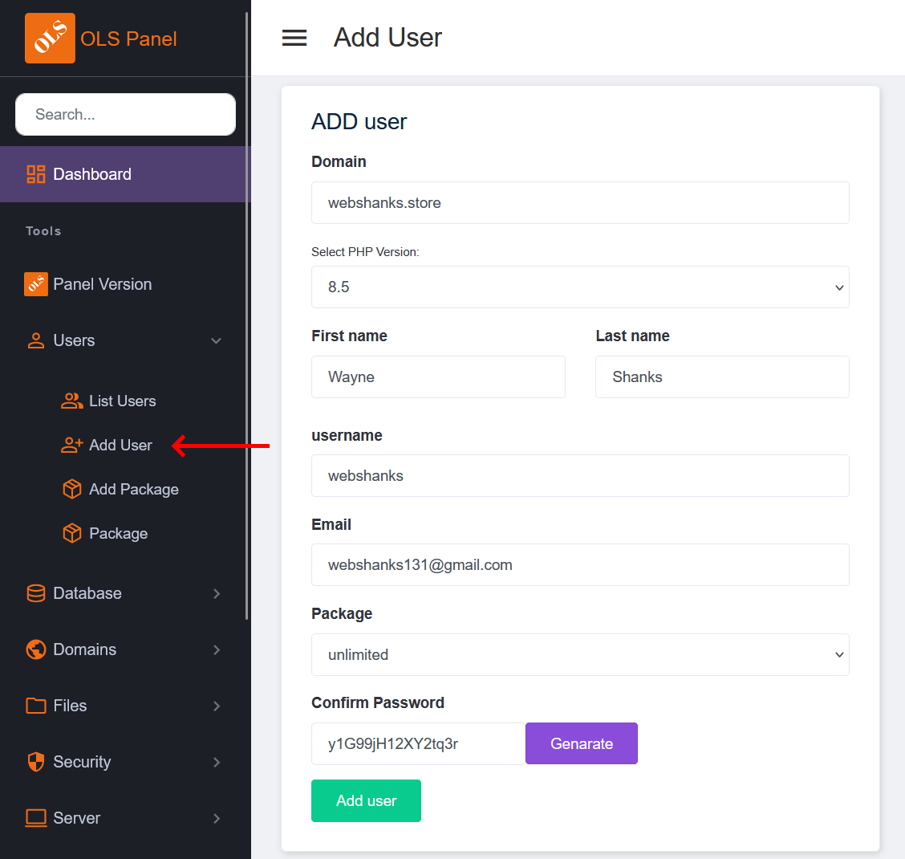905x859 pixels.
Task: Click the Tools section label
Action: (x=43, y=231)
